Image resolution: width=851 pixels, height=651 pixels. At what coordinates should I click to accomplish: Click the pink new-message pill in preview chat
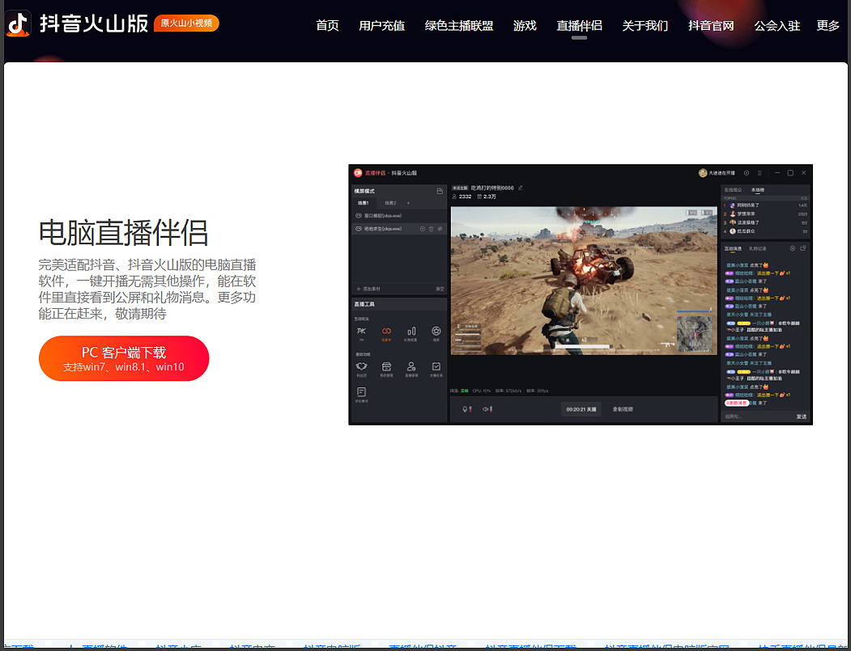pyautogui.click(x=737, y=403)
